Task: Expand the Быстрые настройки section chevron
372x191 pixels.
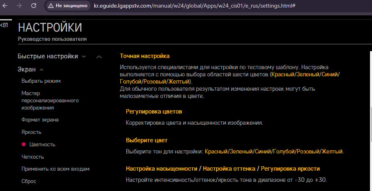Action: pos(84,56)
